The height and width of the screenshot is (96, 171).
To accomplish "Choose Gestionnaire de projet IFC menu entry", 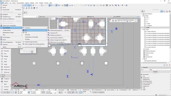I will [x=59, y=30].
